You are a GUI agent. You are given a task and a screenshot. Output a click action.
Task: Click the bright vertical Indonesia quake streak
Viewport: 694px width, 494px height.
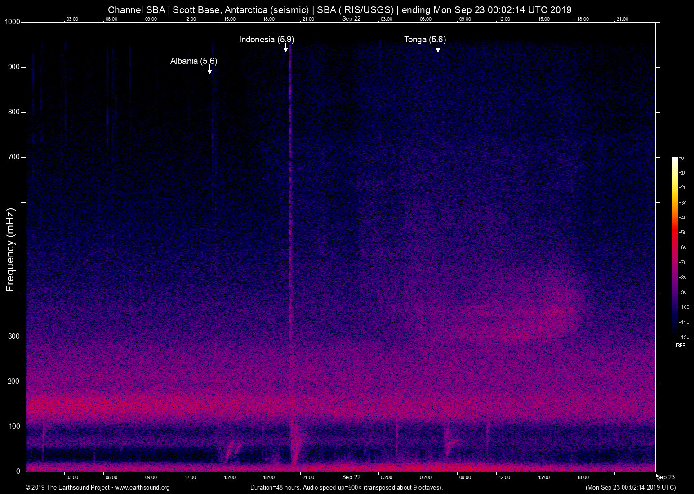[290, 225]
